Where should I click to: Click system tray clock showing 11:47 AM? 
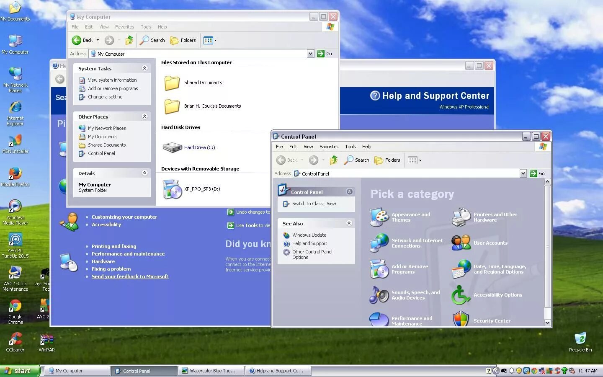[x=588, y=371]
